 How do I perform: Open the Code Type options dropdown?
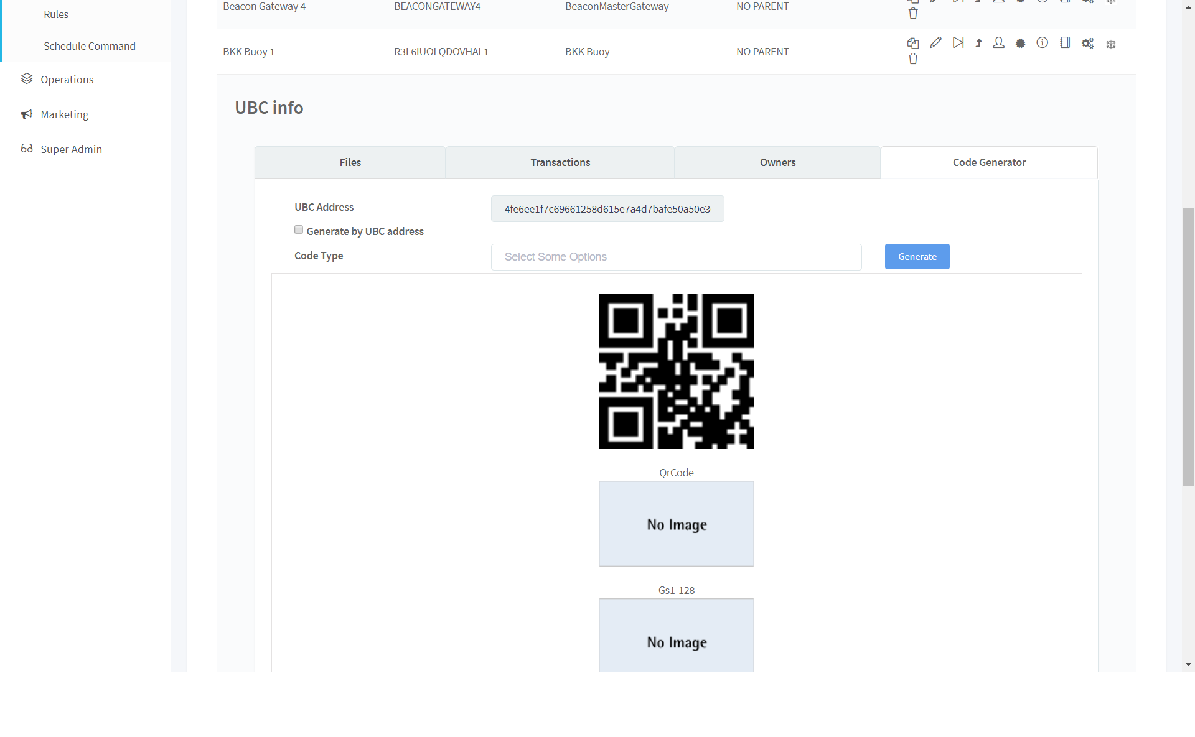click(676, 257)
